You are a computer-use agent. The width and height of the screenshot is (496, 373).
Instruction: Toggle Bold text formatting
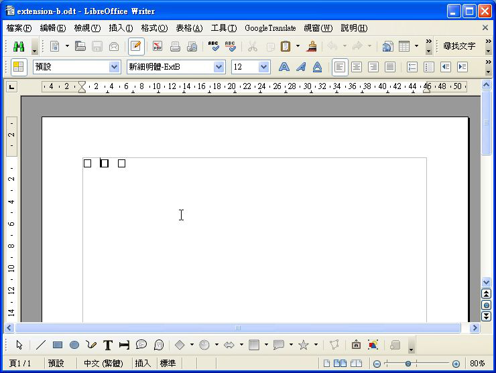(x=284, y=67)
